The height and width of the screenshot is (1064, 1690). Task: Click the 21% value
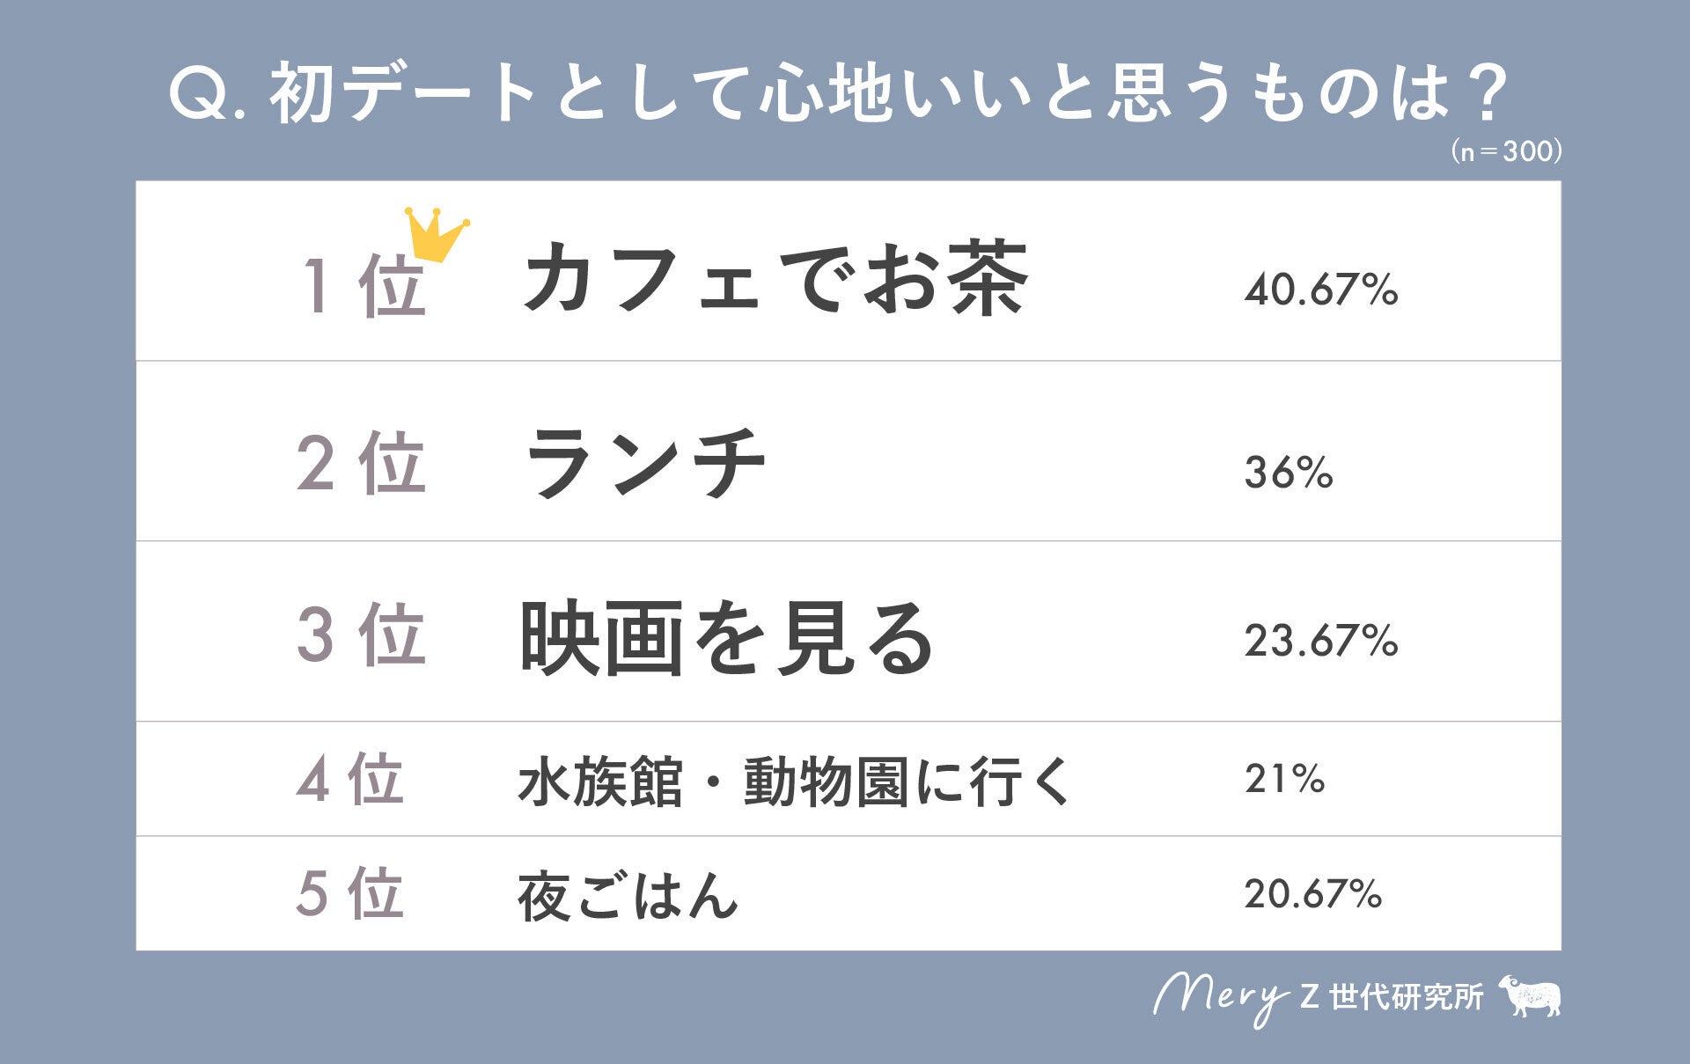[1284, 779]
